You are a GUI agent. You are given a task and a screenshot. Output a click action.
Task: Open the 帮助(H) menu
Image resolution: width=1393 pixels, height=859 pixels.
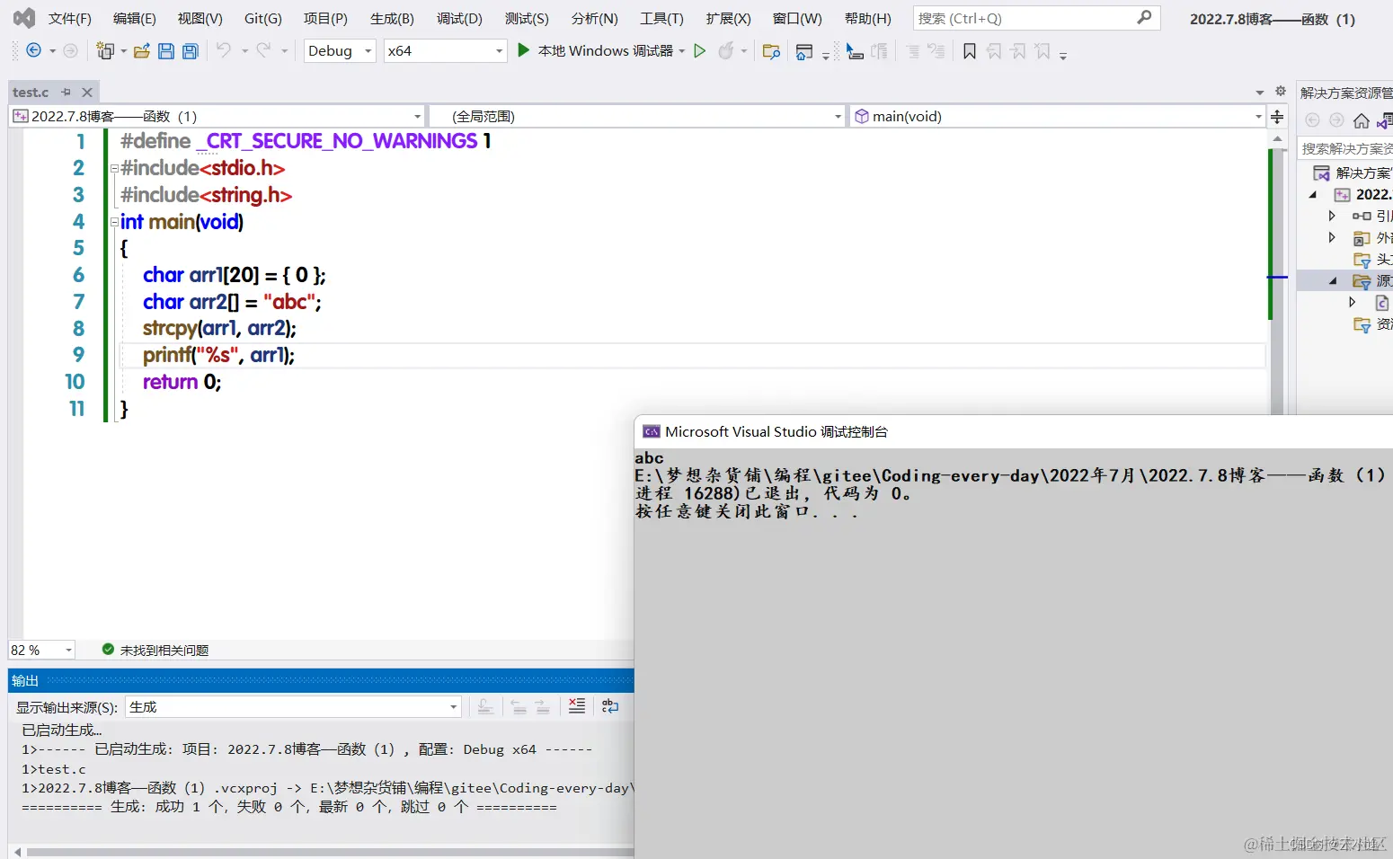[x=868, y=18]
